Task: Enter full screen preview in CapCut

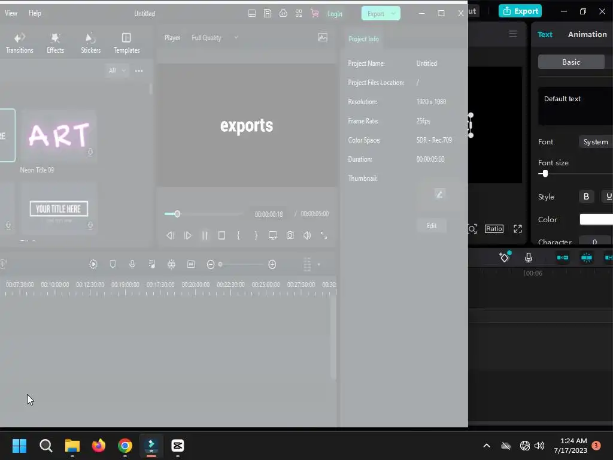Action: click(x=518, y=229)
